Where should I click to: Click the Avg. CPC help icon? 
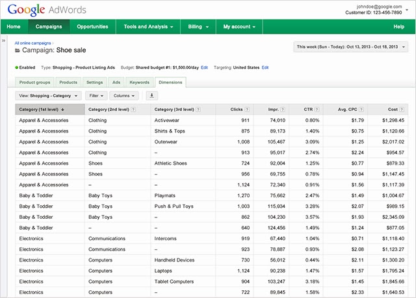[x=361, y=110]
